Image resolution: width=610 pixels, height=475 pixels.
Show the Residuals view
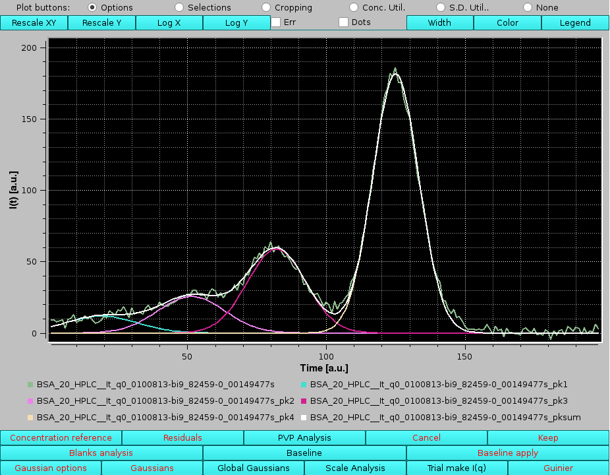[x=182, y=437]
